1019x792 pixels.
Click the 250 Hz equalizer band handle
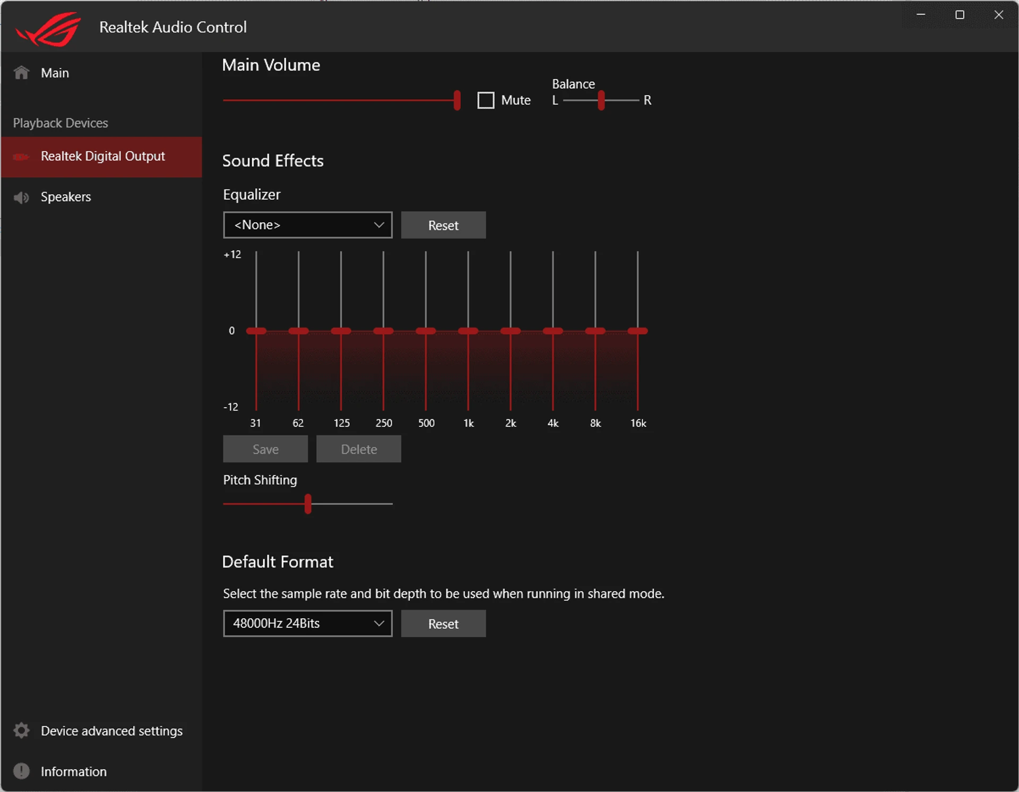(x=383, y=331)
